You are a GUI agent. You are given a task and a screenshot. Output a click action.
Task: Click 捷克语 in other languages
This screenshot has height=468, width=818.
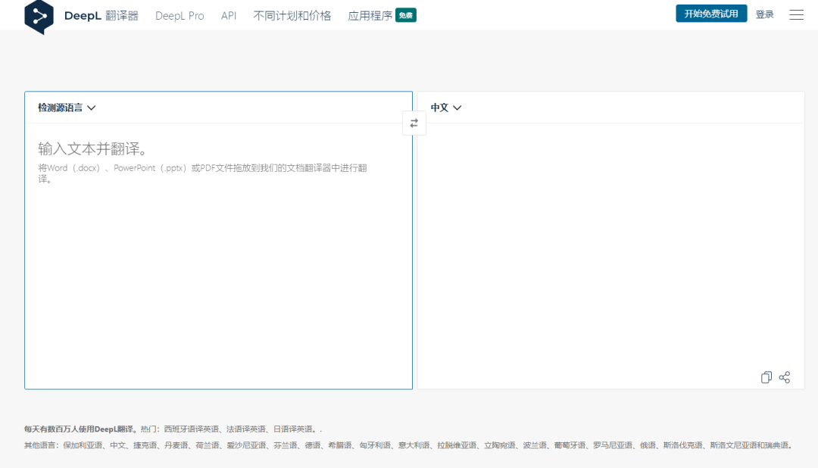coord(145,445)
